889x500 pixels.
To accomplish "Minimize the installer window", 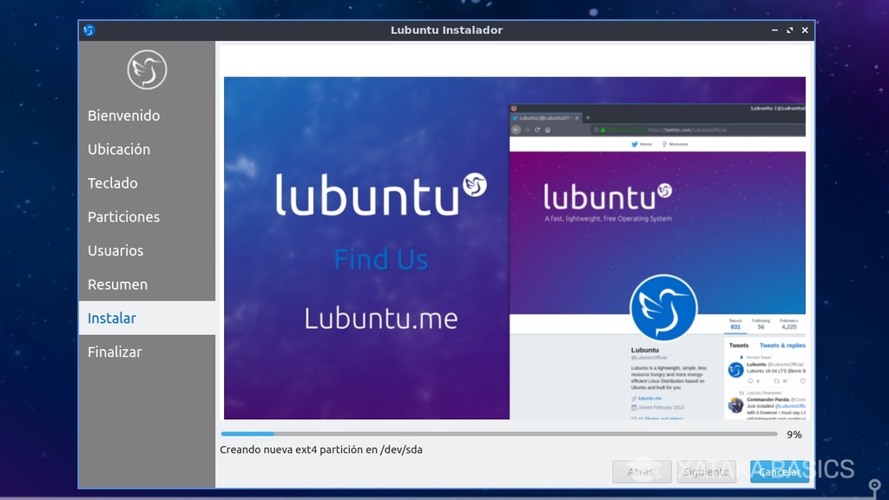I will coord(774,30).
